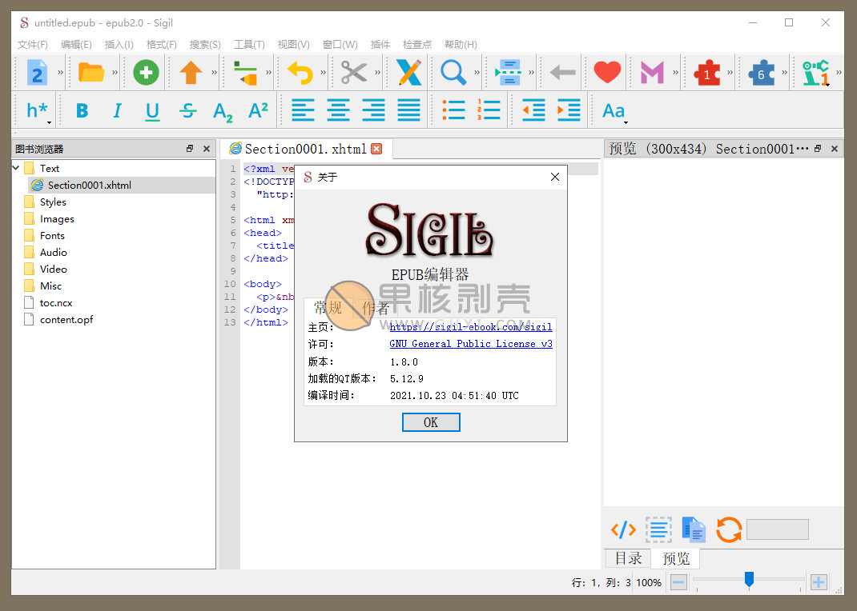Align text left
857x611 pixels.
[x=303, y=110]
